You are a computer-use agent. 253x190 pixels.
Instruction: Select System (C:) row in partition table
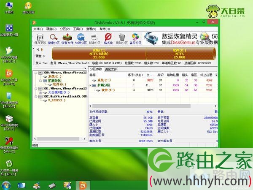tap(153, 80)
